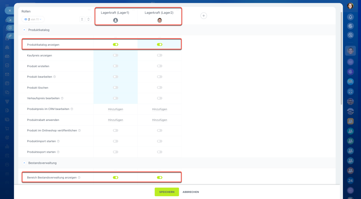The width and height of the screenshot is (361, 199).
Task: Close the role settings slider panel
Action: (10, 11)
